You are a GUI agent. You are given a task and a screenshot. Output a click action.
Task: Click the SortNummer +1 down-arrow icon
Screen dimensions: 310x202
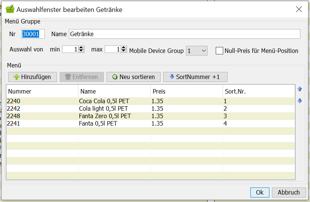(x=172, y=77)
